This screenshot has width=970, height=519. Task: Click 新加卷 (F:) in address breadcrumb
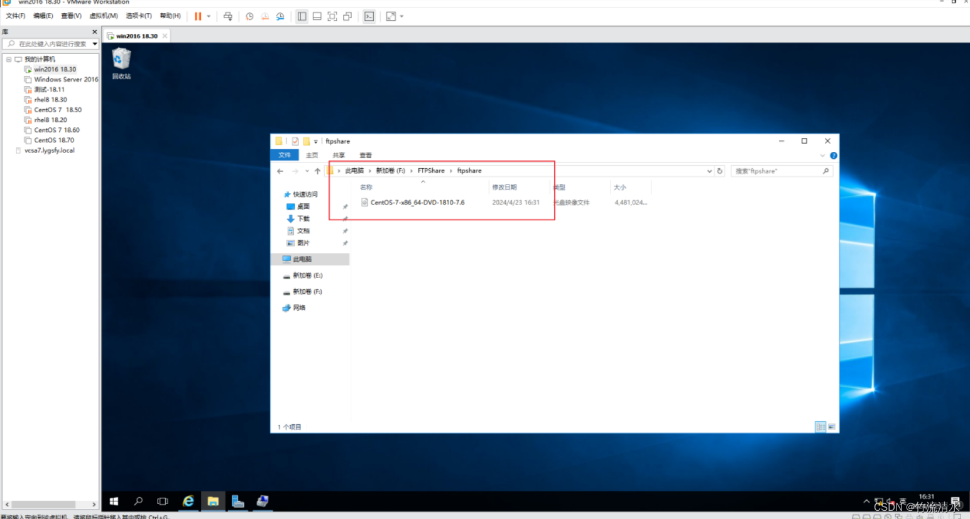[x=391, y=171]
